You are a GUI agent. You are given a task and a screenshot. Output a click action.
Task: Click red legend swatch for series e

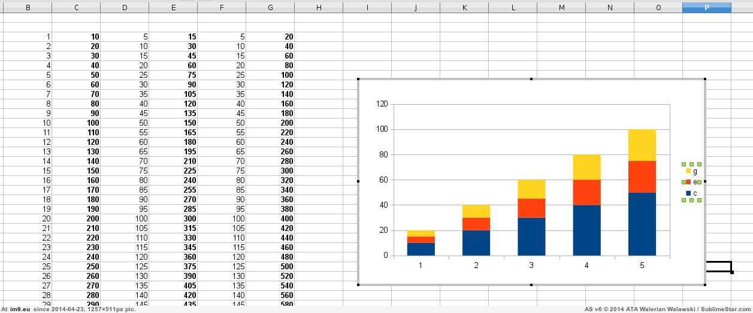coord(688,182)
